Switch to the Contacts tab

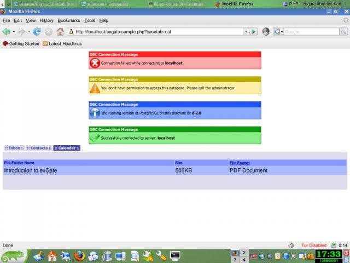tap(39, 148)
